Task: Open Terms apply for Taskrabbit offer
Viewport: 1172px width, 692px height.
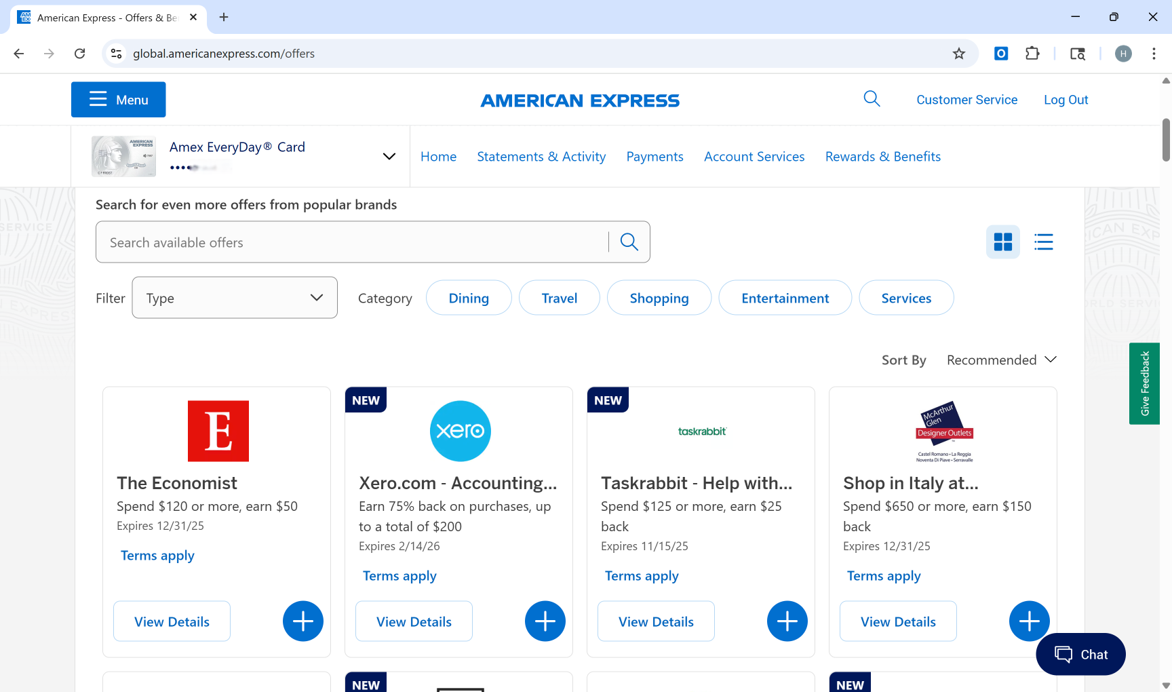Action: [642, 576]
